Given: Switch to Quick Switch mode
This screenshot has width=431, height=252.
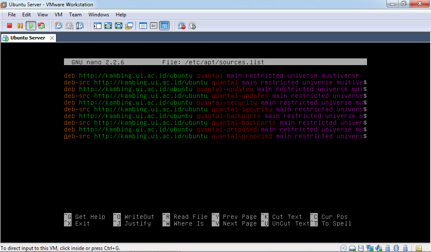Looking at the screenshot, I should click(108, 26).
